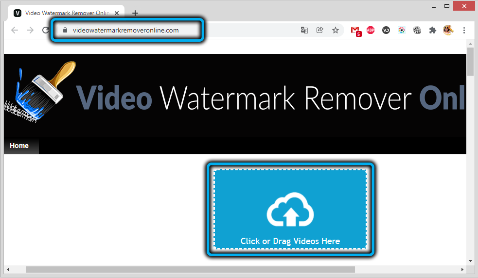This screenshot has height=278, width=478.
Task: Click the vertical scrollbar down arrow
Action: (x=470, y=261)
